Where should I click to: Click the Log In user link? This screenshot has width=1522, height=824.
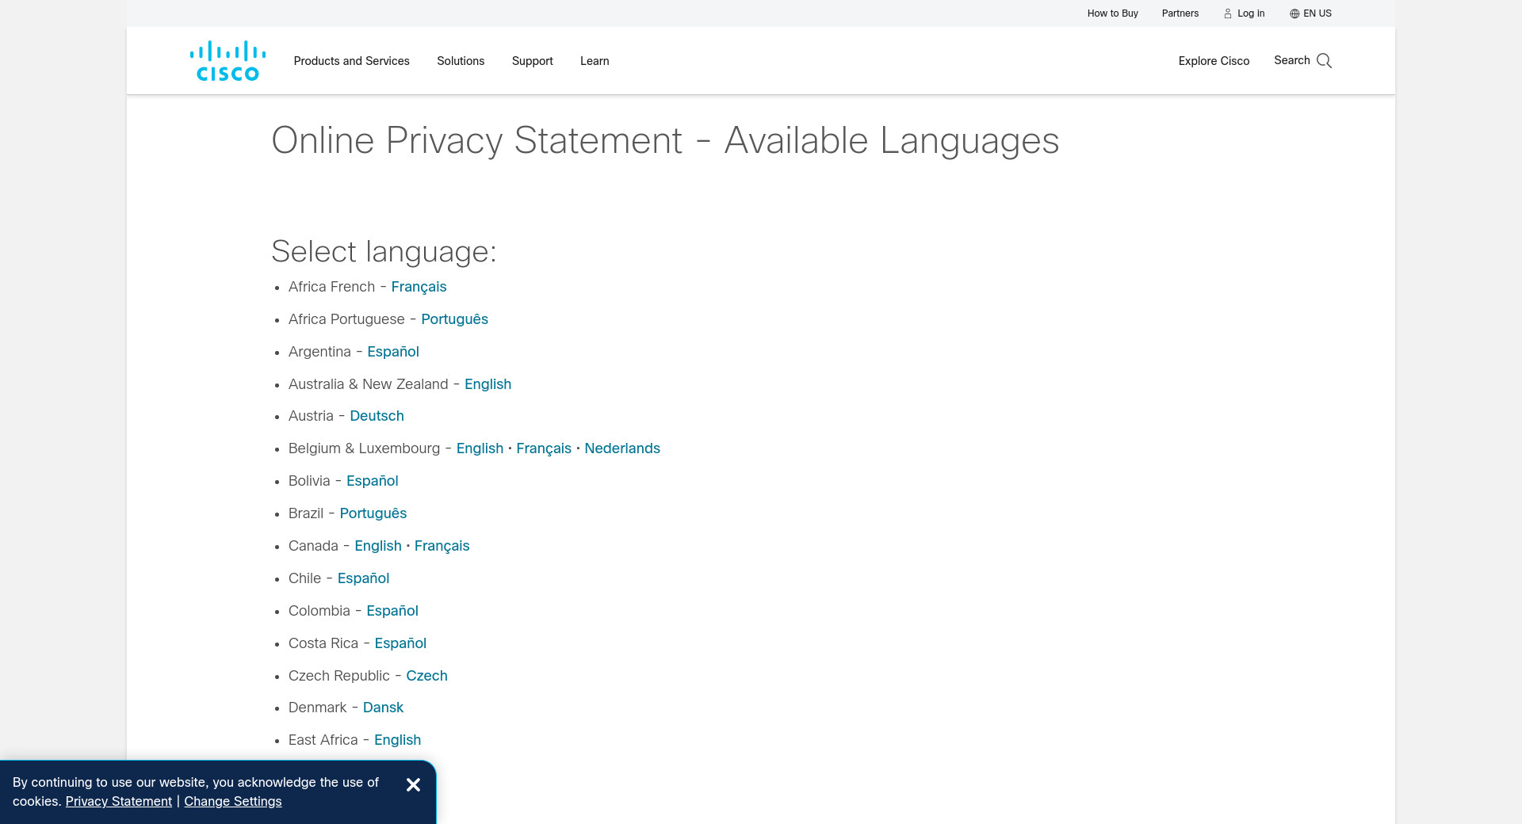[1244, 13]
